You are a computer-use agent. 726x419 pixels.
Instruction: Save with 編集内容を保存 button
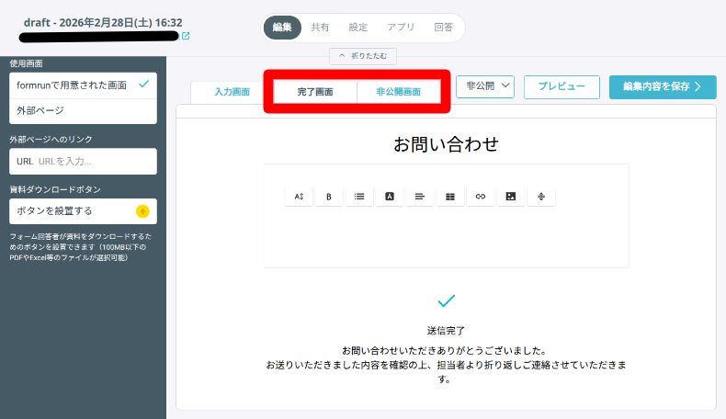663,86
